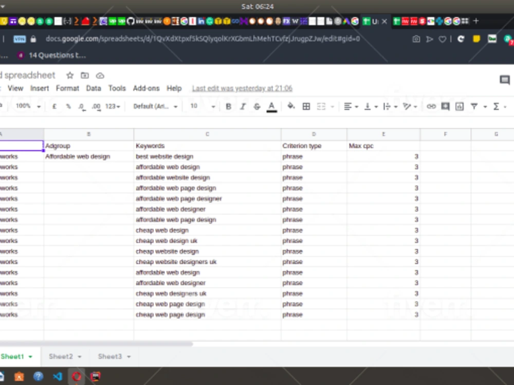
Task: Move spreadsheet with the folder icon
Action: (85, 75)
